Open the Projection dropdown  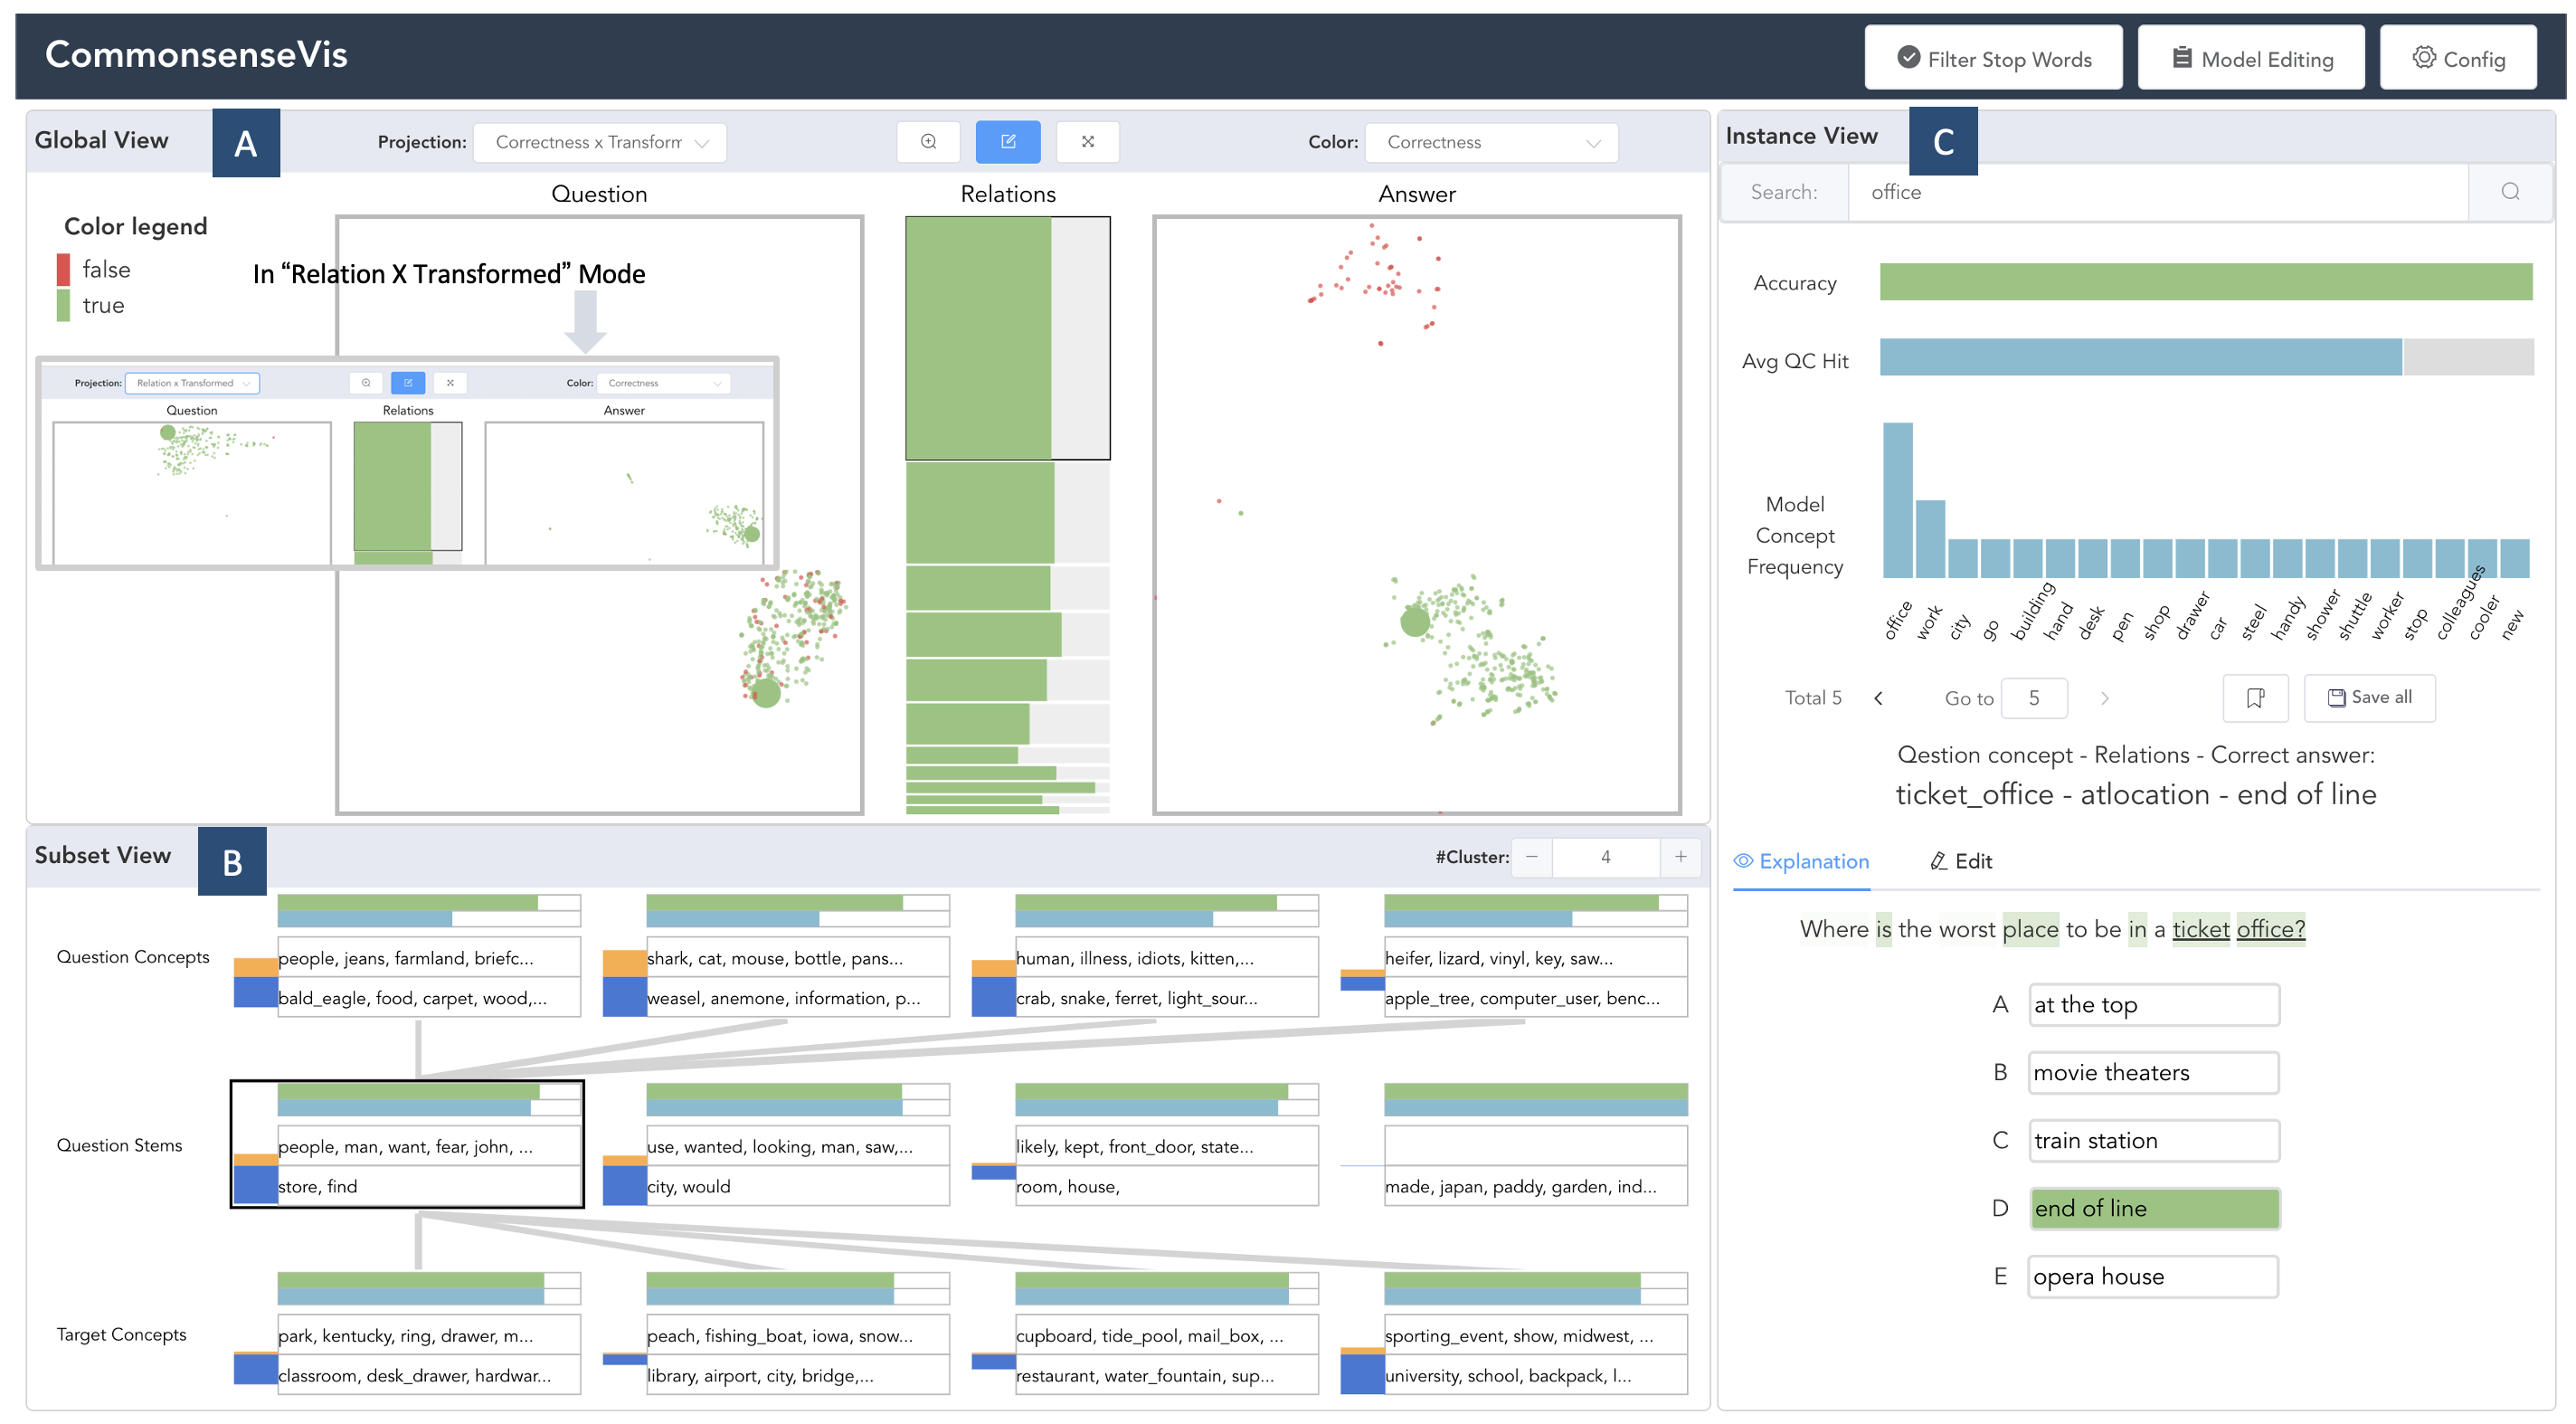(x=599, y=142)
